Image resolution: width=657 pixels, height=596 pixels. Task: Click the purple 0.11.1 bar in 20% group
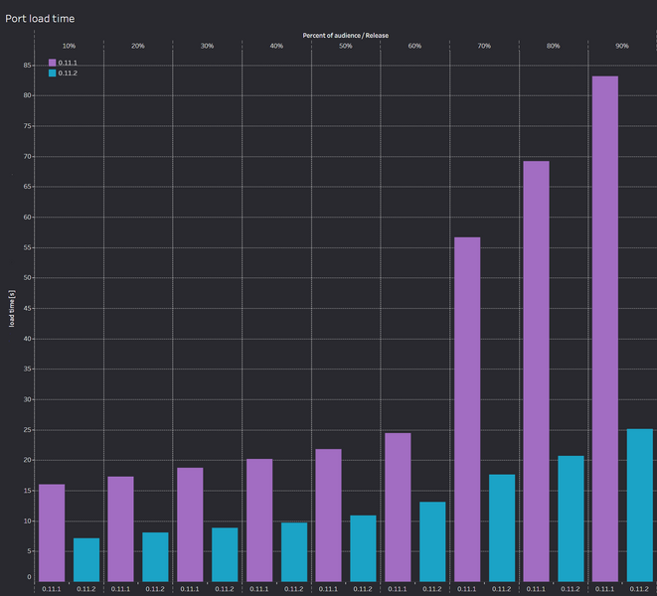pos(120,529)
